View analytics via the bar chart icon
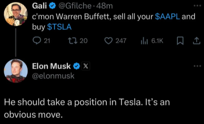Screen dimensions: 204x124 point(144,41)
